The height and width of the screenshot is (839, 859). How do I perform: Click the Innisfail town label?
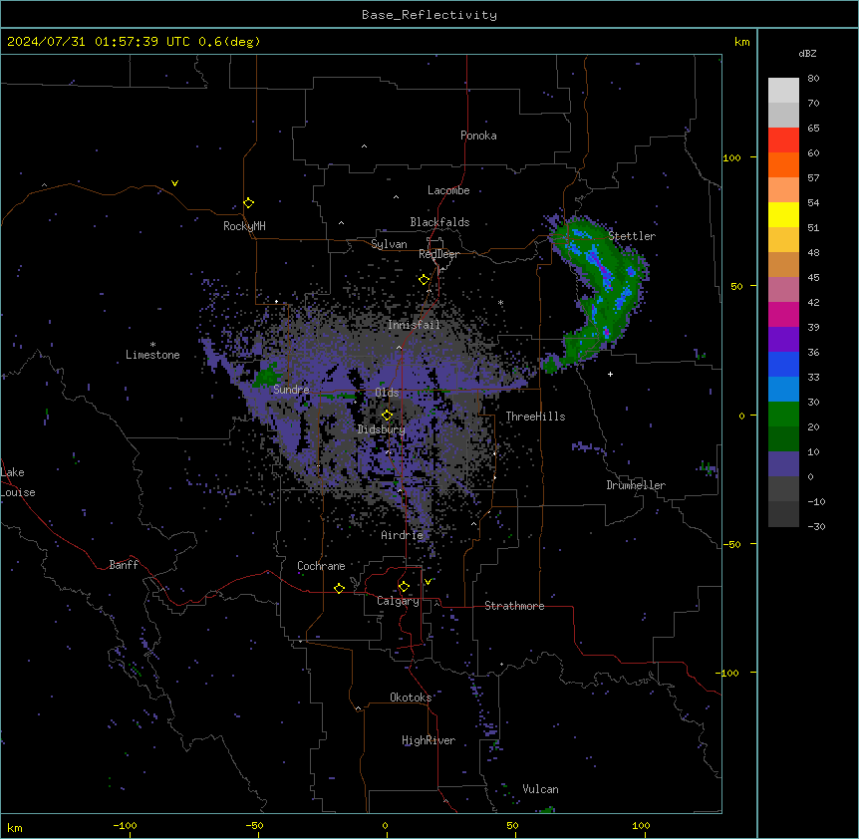[x=414, y=325]
